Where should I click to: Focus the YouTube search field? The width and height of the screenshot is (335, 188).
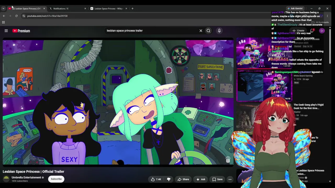pos(152,31)
